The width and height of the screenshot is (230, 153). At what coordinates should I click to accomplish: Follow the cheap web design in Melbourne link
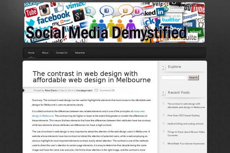point(88,114)
